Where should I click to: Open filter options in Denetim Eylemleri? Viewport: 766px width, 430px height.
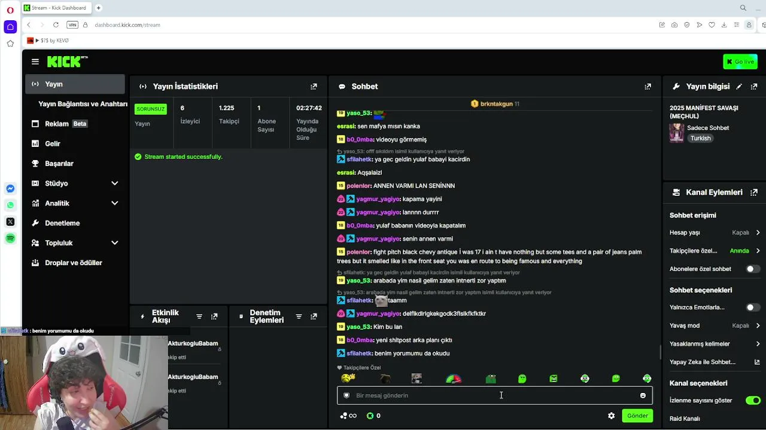coord(298,317)
